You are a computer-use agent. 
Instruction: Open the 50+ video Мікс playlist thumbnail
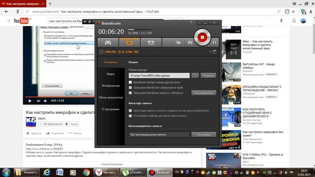coord(233,49)
